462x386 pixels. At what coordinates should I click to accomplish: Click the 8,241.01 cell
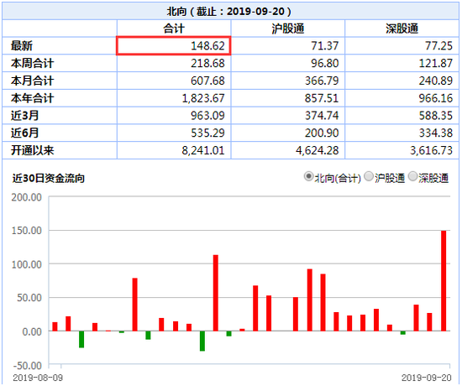click(174, 150)
